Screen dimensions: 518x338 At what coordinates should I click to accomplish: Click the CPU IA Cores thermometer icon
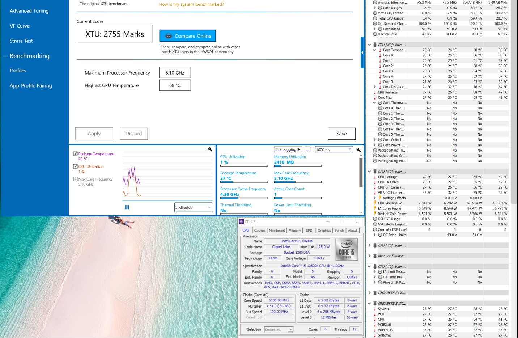[375, 182]
